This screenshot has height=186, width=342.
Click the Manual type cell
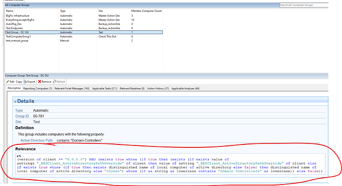pos(64,41)
